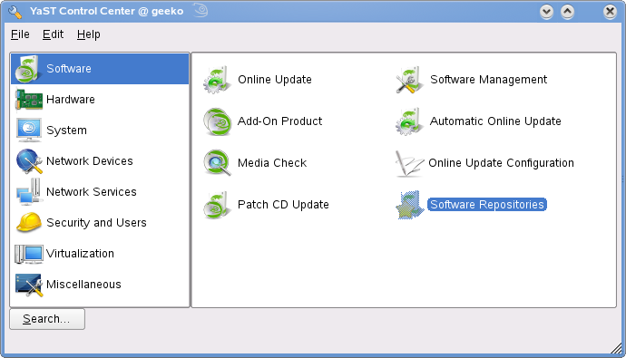
Task: Maximize the window with the up-arrow button
Action: coord(567,12)
